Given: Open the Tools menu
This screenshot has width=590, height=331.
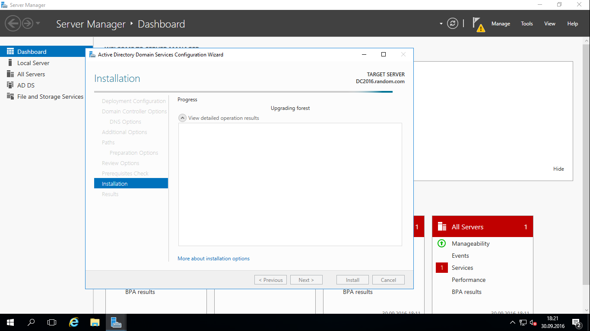Looking at the screenshot, I should coord(527,24).
